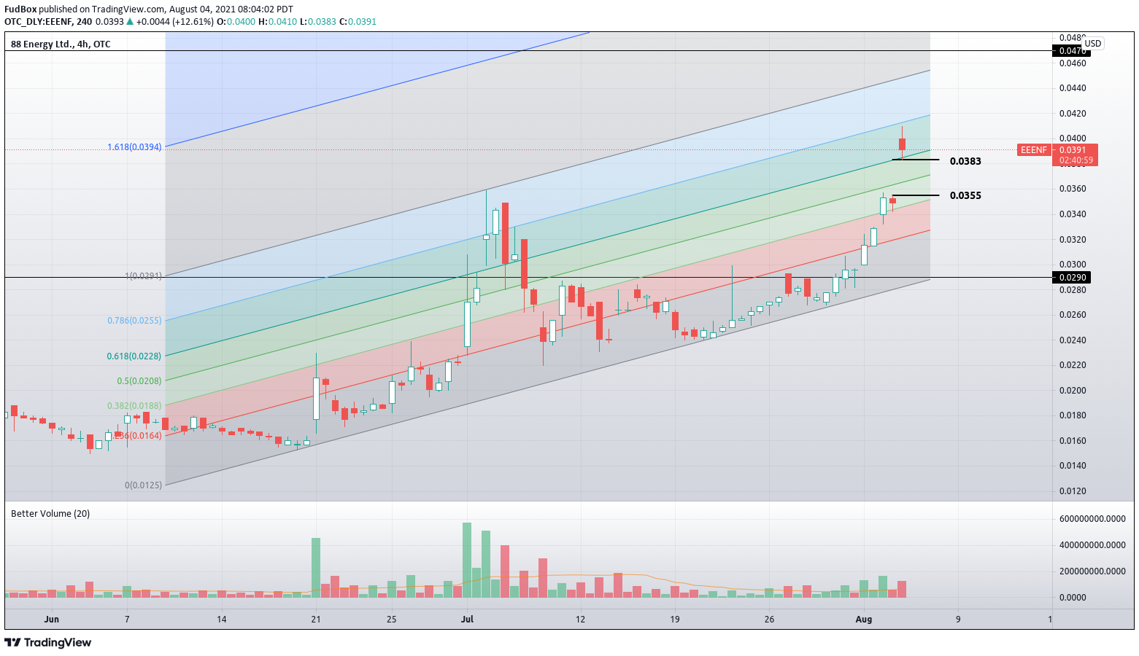Click the 02:40:59 bar countdown timer
Screen dimensions: 1139x656
pyautogui.click(x=1076, y=160)
